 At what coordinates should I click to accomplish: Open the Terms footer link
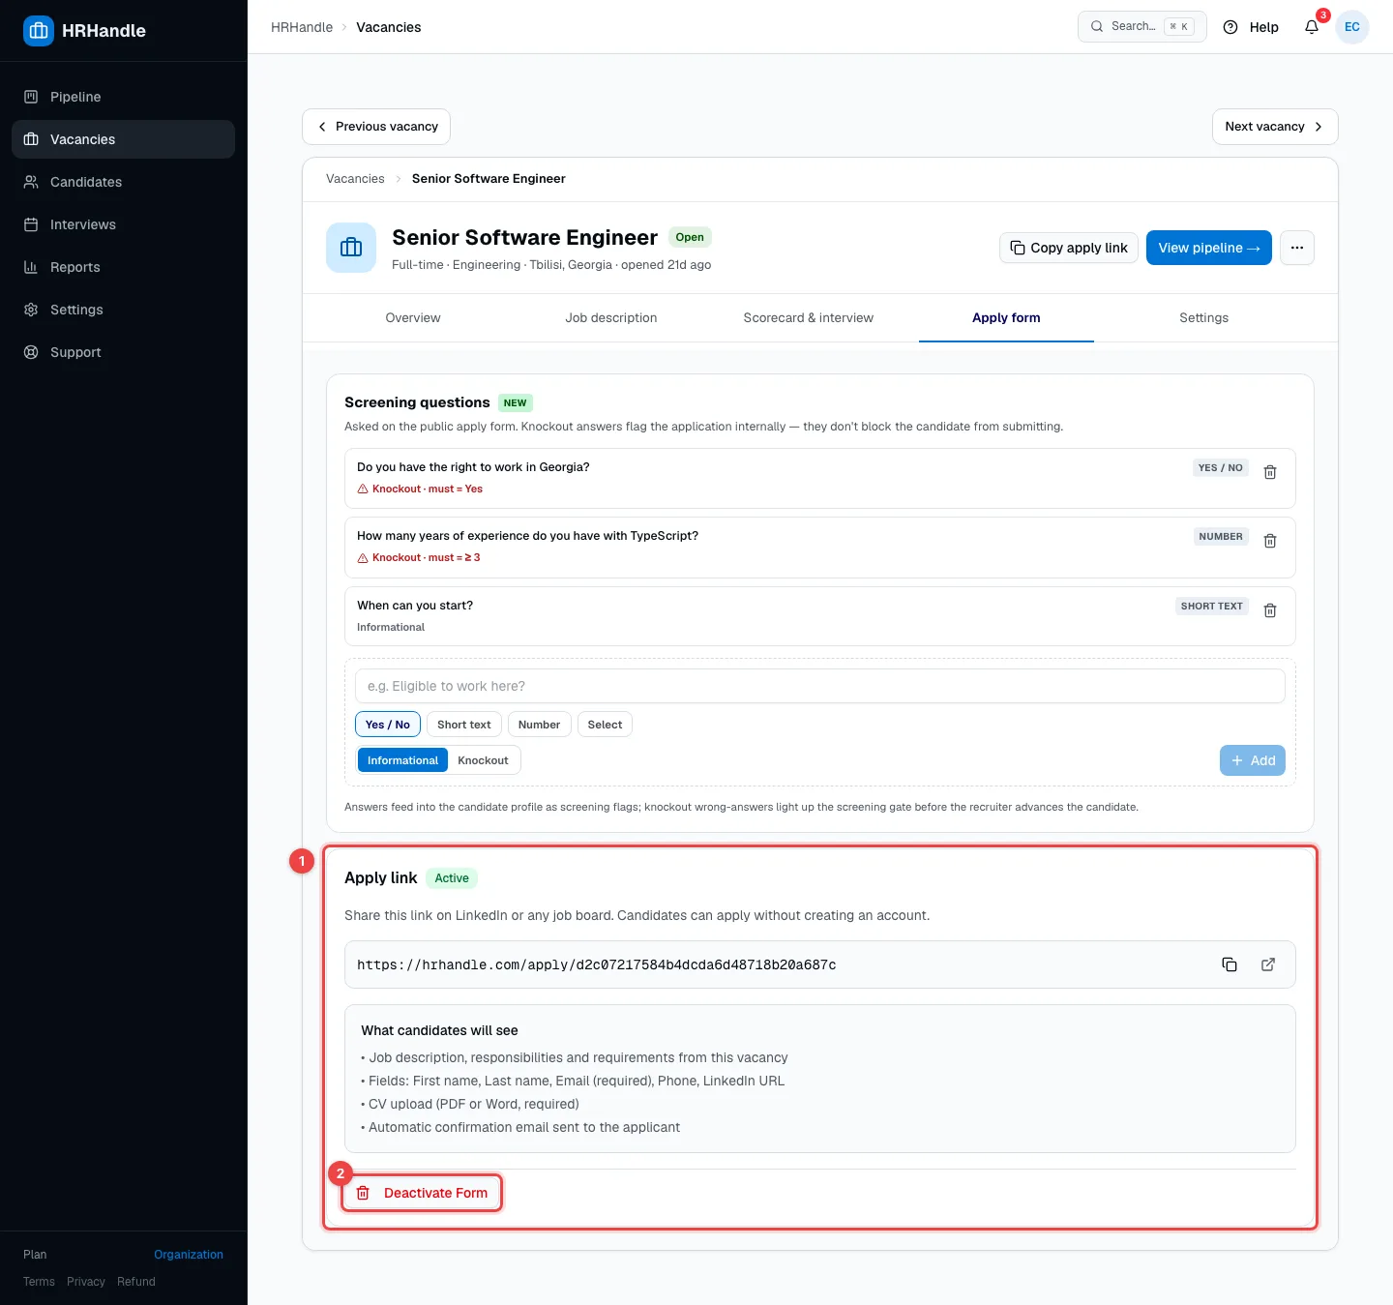point(39,1282)
